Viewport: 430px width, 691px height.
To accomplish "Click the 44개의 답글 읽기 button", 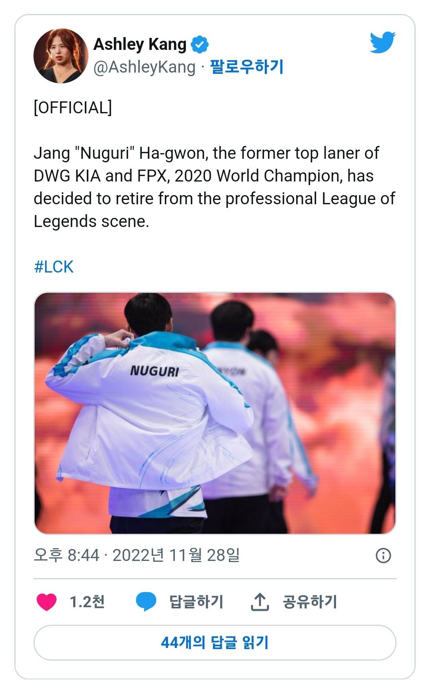I will (x=215, y=643).
